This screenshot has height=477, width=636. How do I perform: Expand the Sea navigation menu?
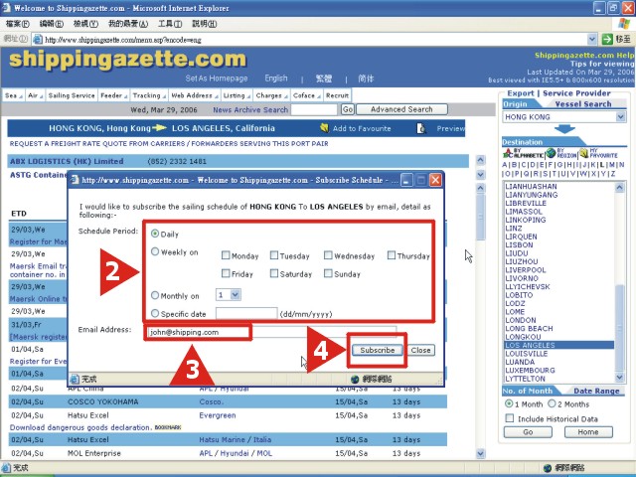coord(13,95)
